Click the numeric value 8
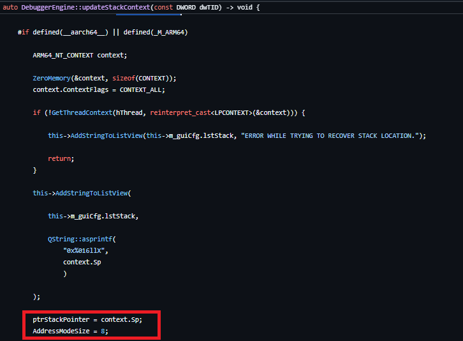Viewport: 463px width, 341px height. click(x=103, y=331)
